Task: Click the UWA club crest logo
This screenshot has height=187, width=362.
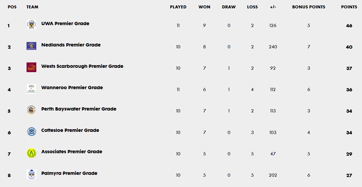Action: tap(31, 24)
